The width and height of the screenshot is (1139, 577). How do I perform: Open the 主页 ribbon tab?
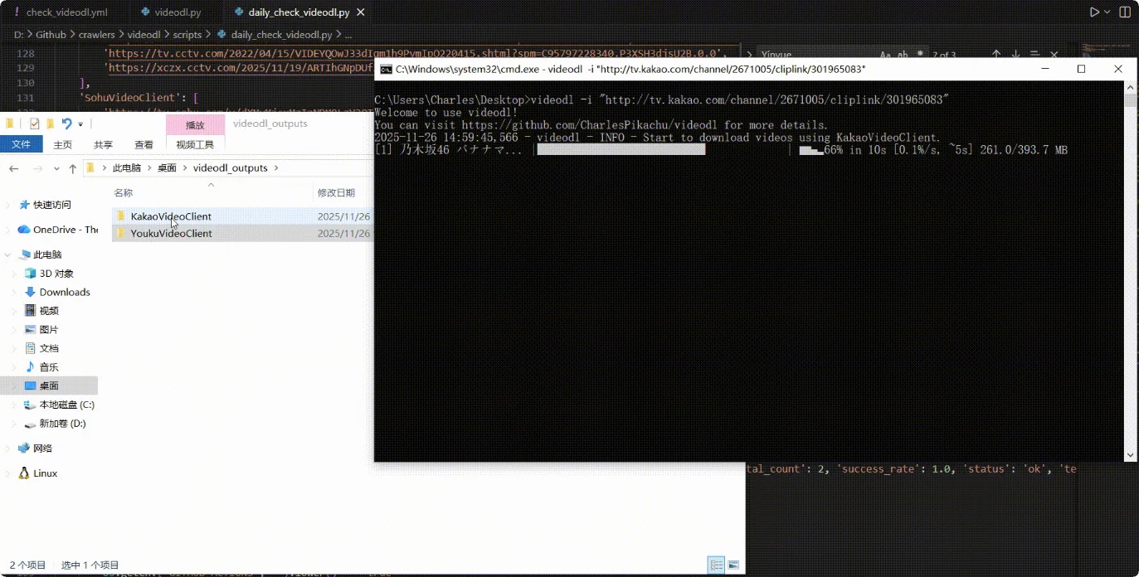(63, 144)
